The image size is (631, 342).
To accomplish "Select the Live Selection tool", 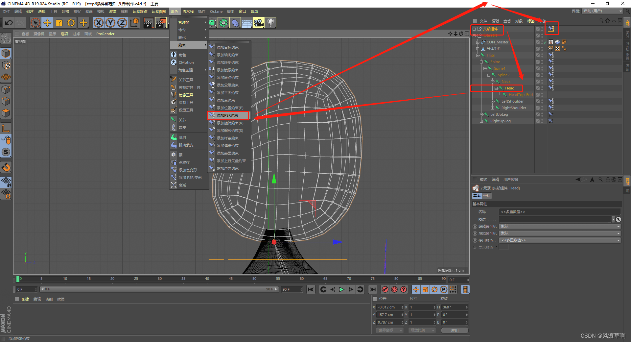I will 35,23.
